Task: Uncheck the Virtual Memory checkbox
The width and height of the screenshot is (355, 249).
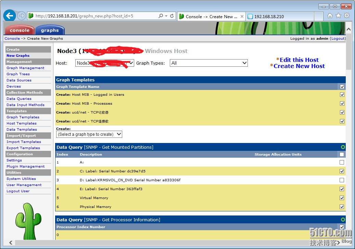Action: (x=342, y=198)
